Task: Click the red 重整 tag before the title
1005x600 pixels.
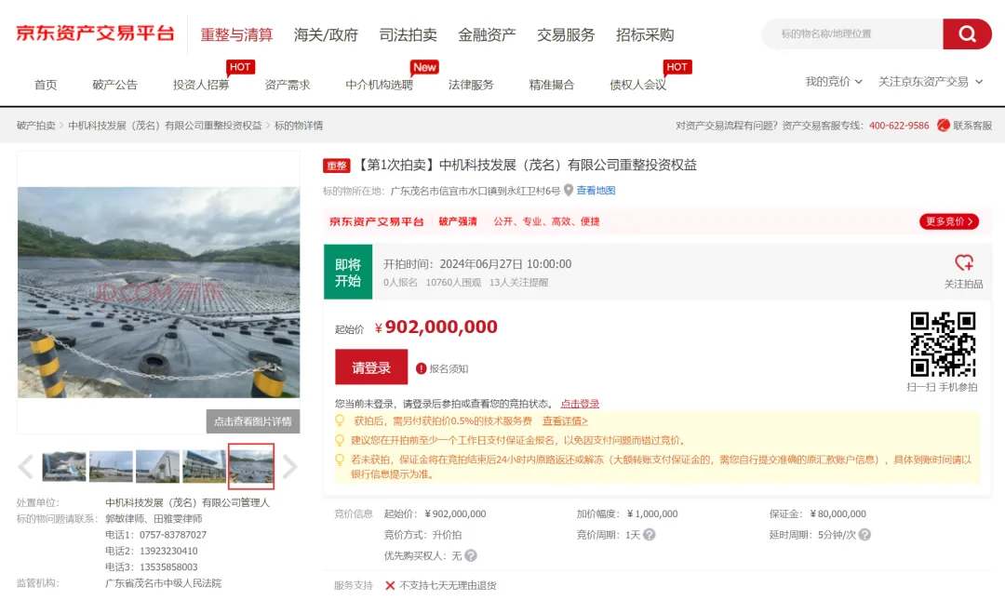Action: pos(337,166)
